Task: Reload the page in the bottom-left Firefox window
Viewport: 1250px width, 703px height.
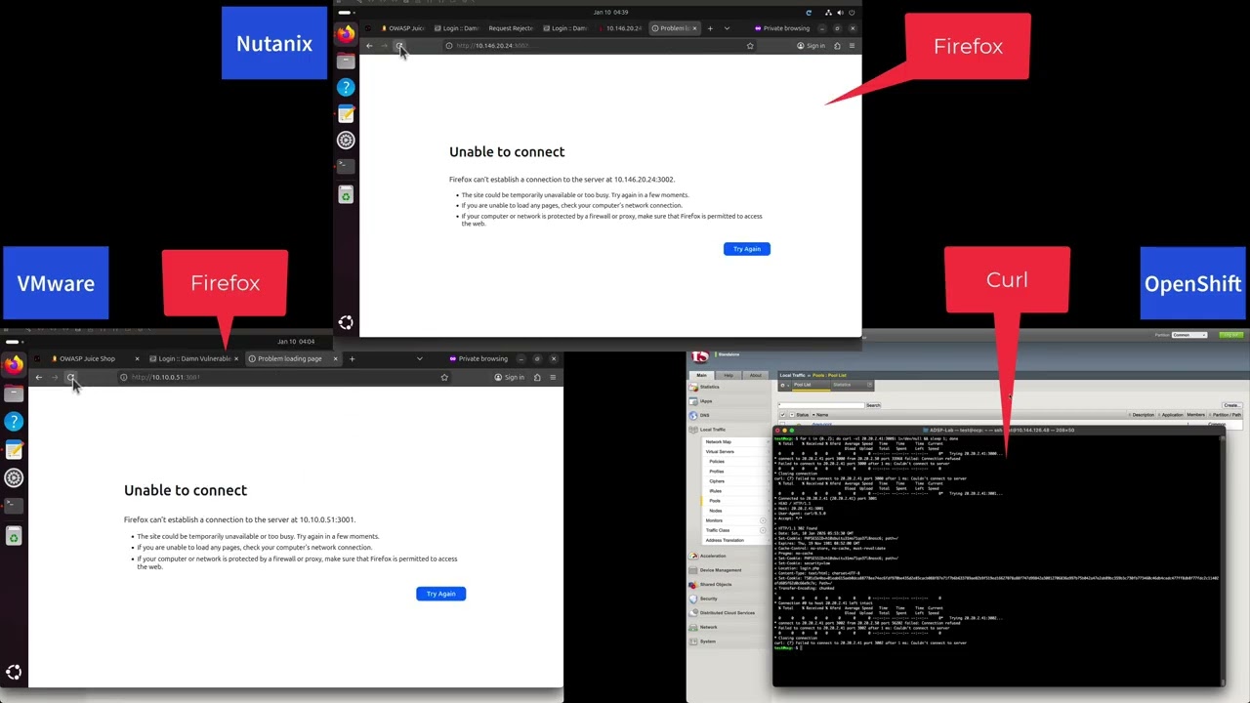Action: coord(70,377)
